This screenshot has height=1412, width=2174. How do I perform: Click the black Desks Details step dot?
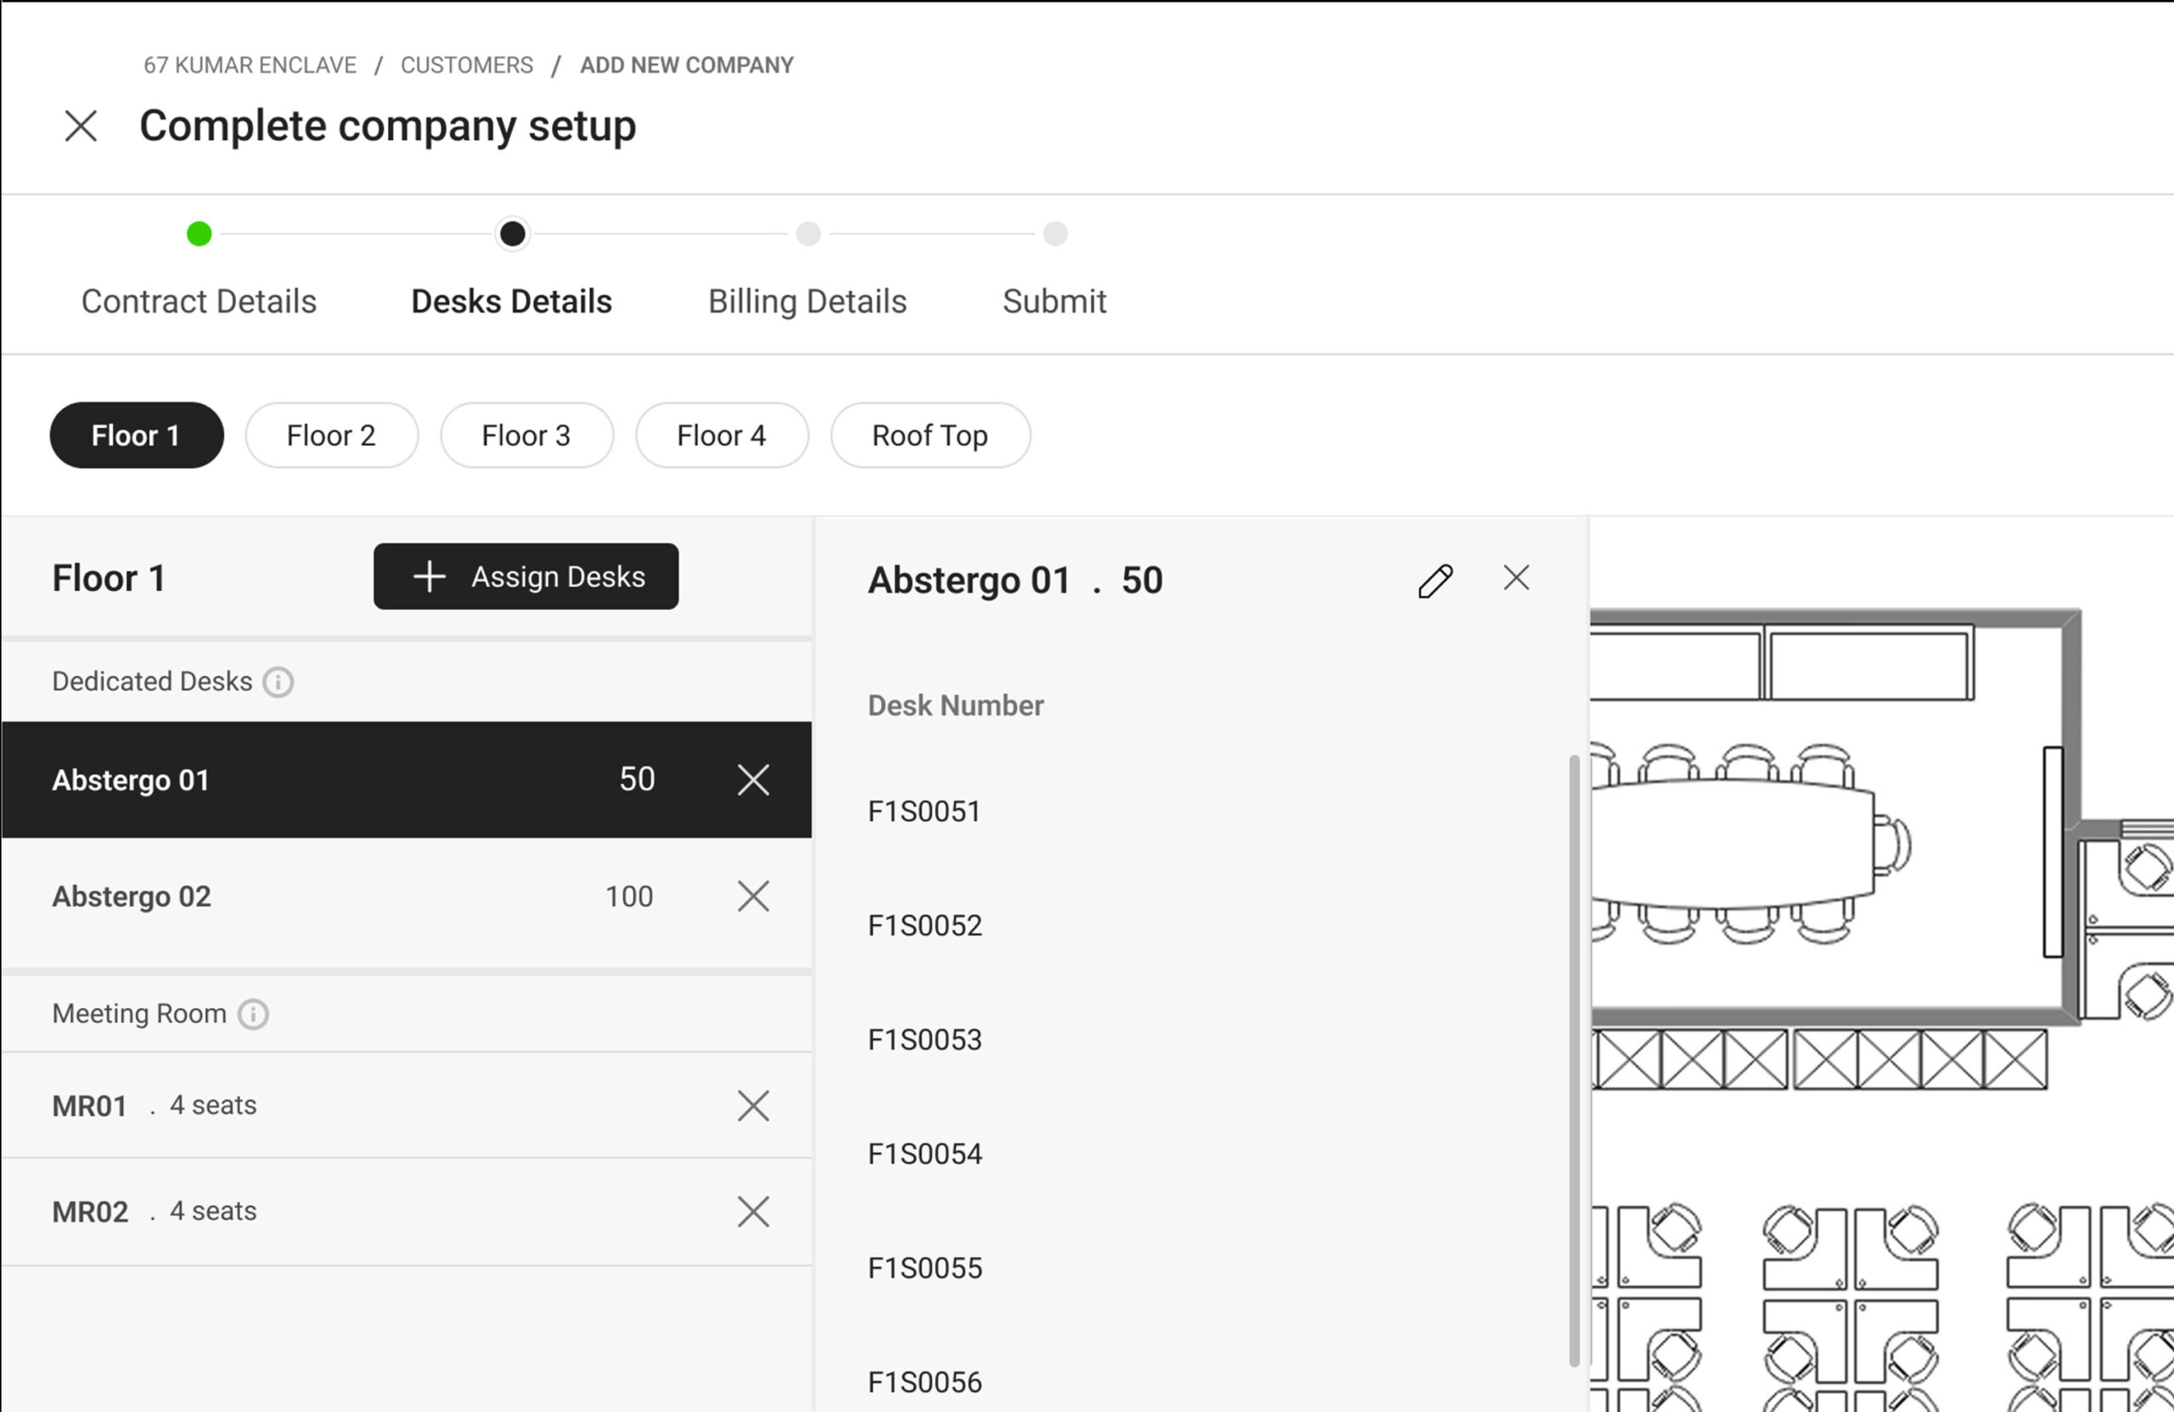coord(512,234)
